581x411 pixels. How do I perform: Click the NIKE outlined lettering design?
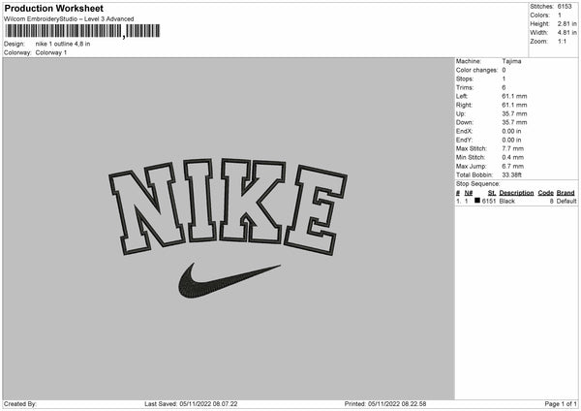coord(228,207)
